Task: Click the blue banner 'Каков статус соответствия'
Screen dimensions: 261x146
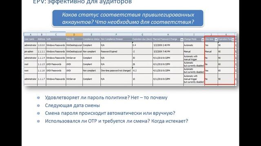Action: click(128, 18)
